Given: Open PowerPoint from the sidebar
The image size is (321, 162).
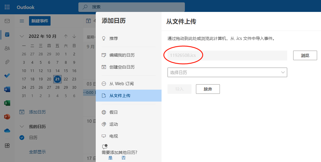Looking at the screenshot, I should click(x=7, y=117).
